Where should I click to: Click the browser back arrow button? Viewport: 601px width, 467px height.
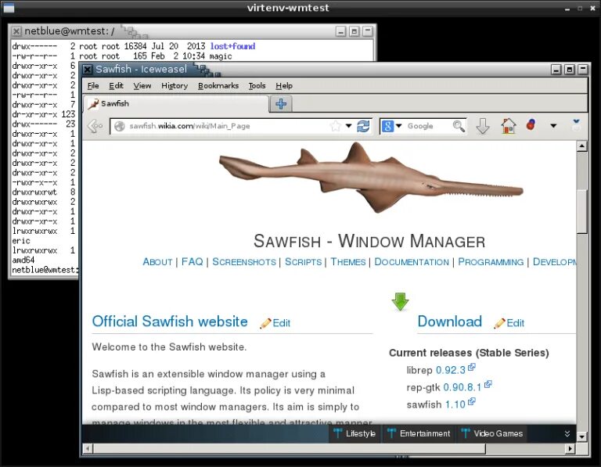click(94, 126)
